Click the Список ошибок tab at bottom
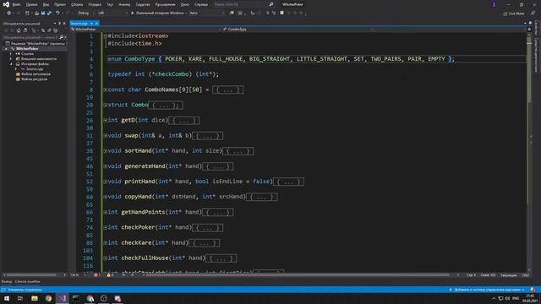Image resolution: width=541 pixels, height=304 pixels. 27,281
